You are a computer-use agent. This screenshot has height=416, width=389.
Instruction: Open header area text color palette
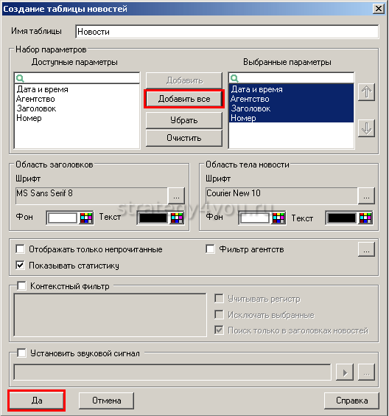pyautogui.click(x=177, y=218)
